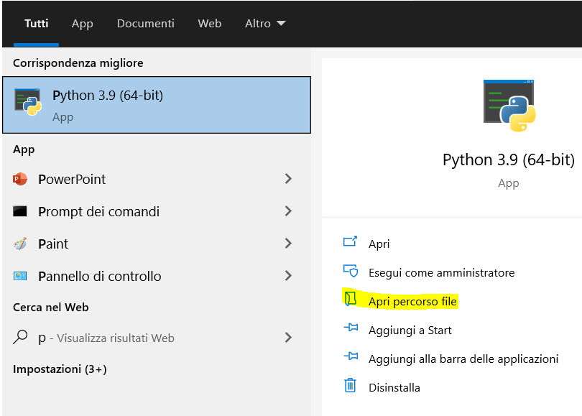Switch to the Documenti tab
The height and width of the screenshot is (416, 582).
point(145,23)
